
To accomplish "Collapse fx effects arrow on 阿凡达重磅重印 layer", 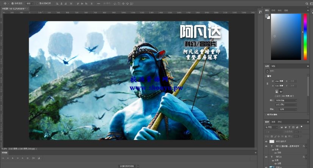I will click(x=307, y=146).
